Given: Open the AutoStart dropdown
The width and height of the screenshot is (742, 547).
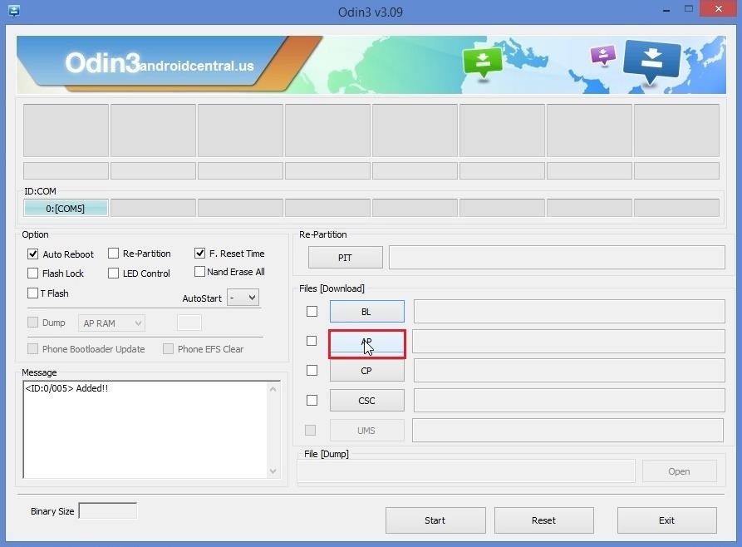Looking at the screenshot, I should click(243, 298).
